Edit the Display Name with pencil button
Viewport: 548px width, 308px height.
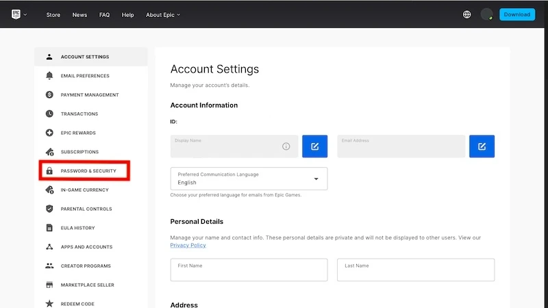tap(315, 146)
